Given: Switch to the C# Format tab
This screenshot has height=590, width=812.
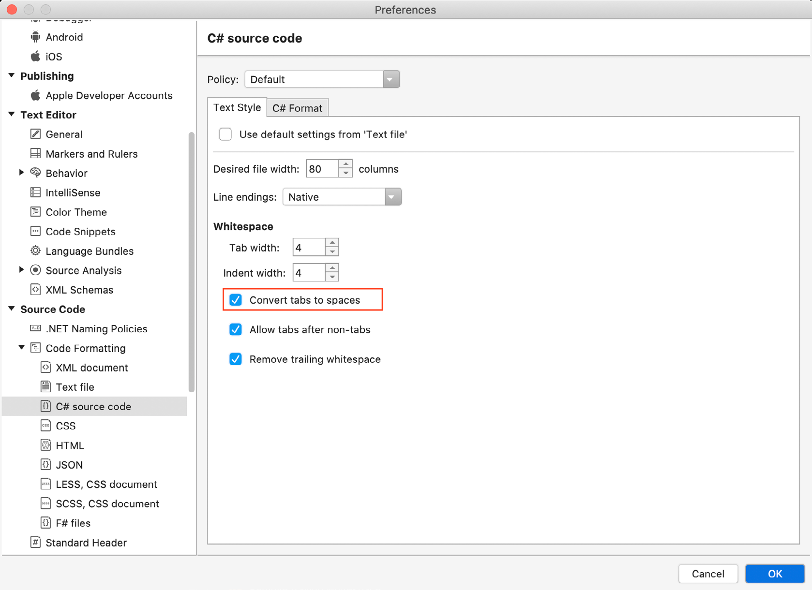Looking at the screenshot, I should pyautogui.click(x=297, y=108).
